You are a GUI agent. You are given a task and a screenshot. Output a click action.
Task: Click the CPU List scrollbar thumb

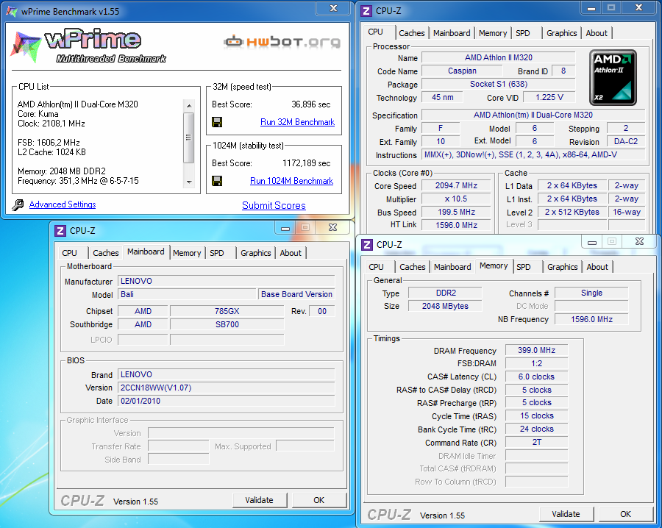click(189, 138)
